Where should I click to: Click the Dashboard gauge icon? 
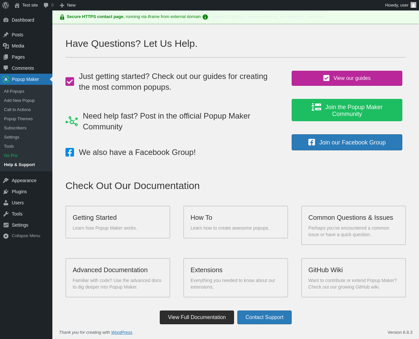click(x=6, y=20)
